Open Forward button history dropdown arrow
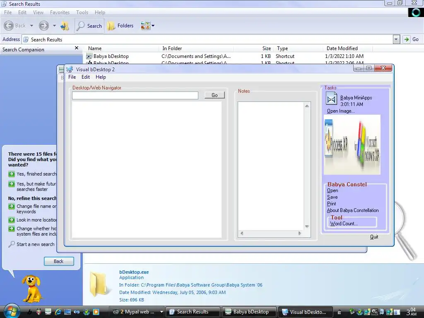 point(54,26)
